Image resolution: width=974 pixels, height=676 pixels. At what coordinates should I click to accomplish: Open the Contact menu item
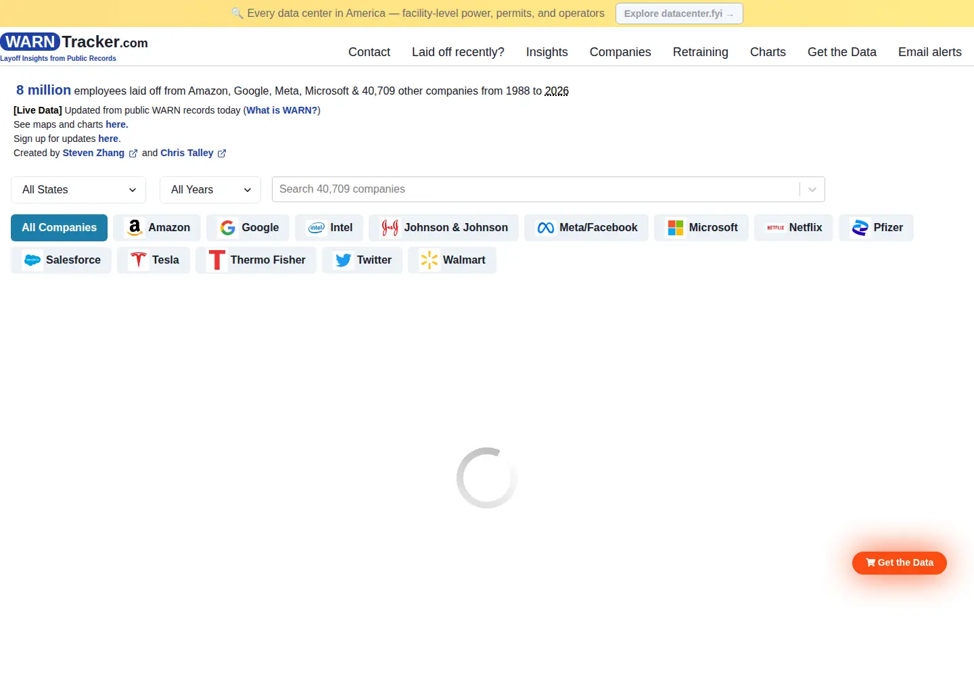(369, 52)
